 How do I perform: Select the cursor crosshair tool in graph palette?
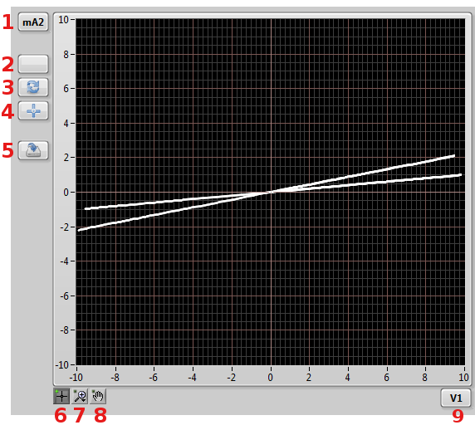pyautogui.click(x=61, y=396)
